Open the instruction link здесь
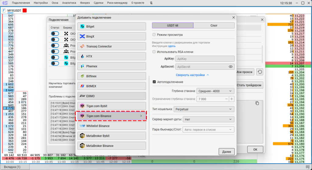312x170 pixels. click(172, 46)
